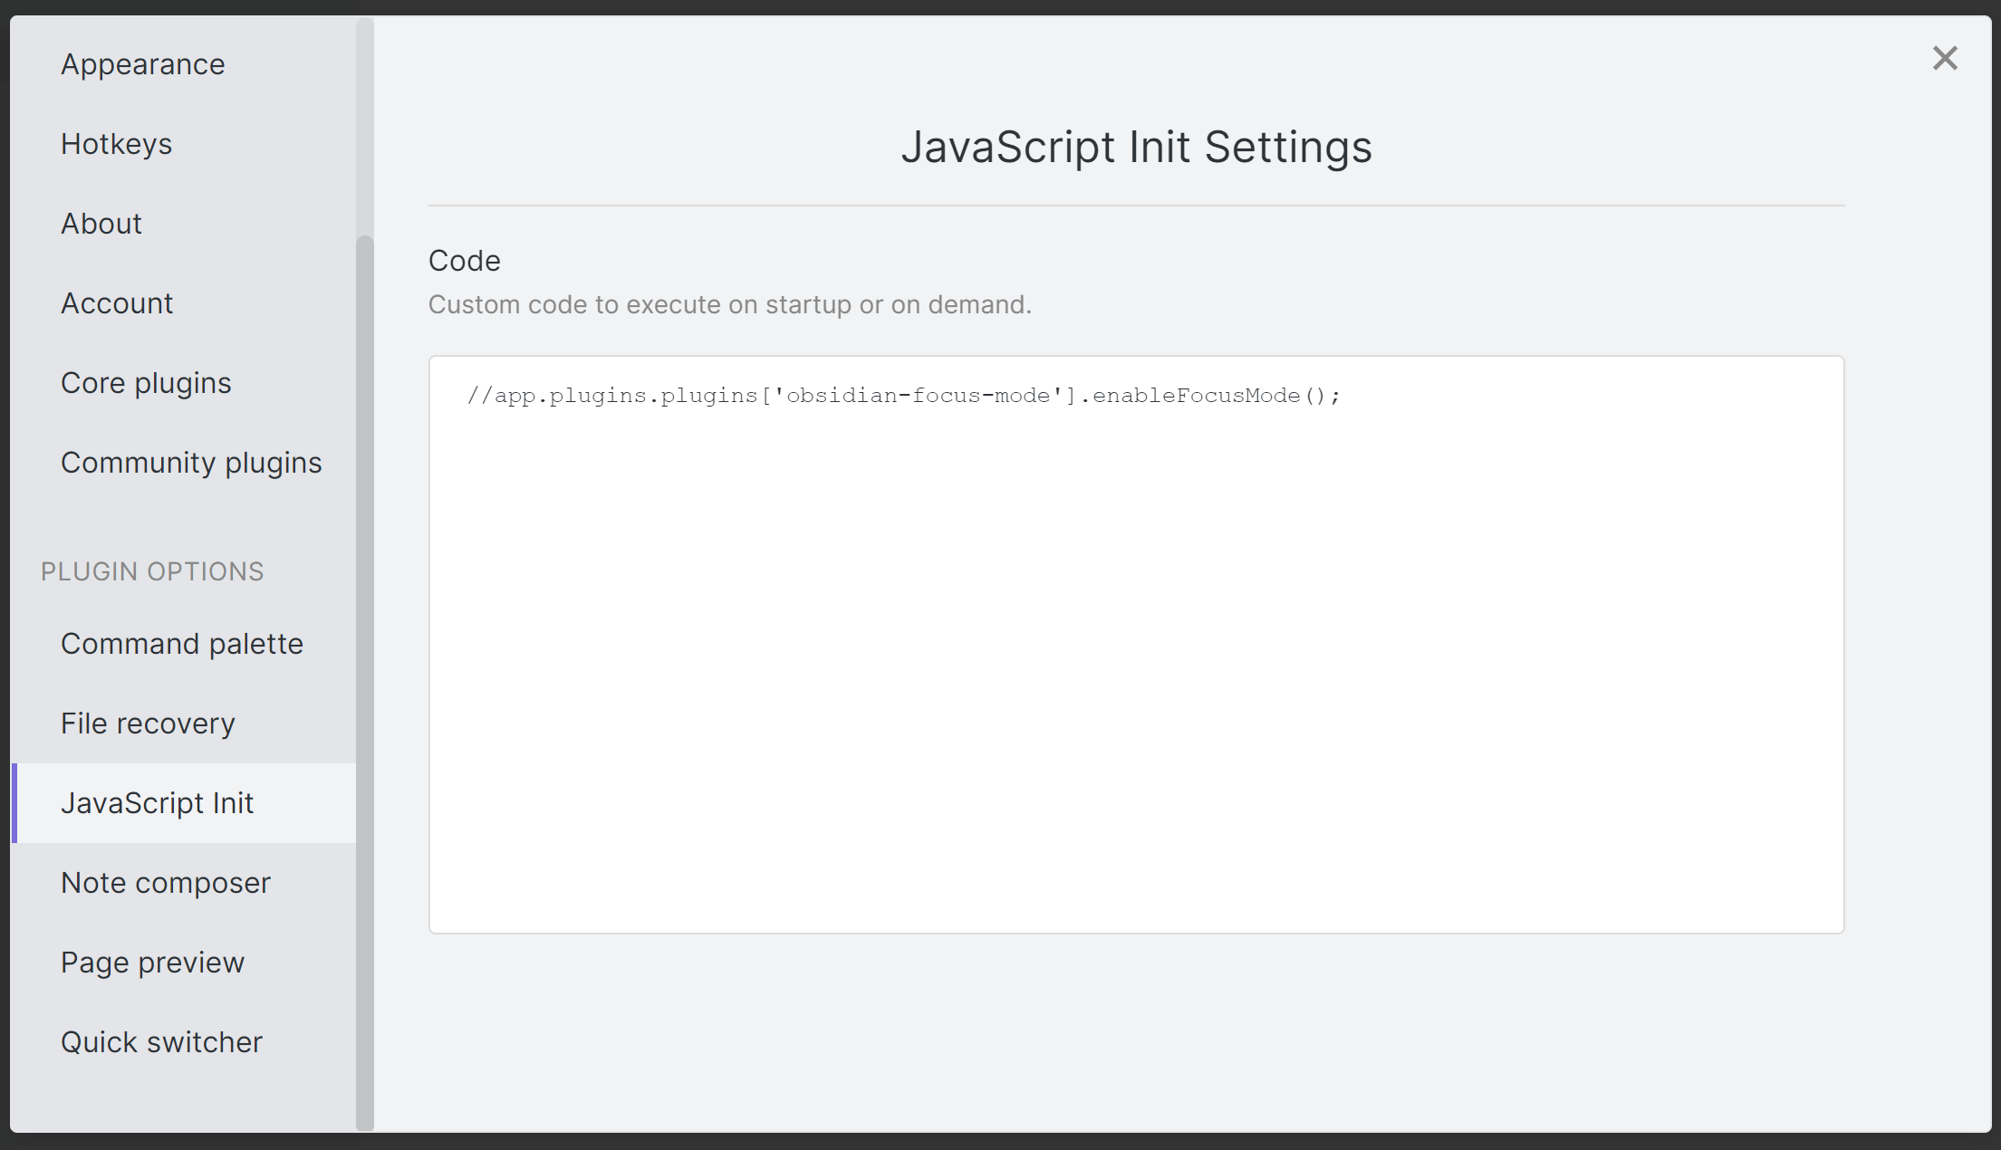Close the settings dialog with X
Screen dimensions: 2001x1150
click(x=1944, y=59)
